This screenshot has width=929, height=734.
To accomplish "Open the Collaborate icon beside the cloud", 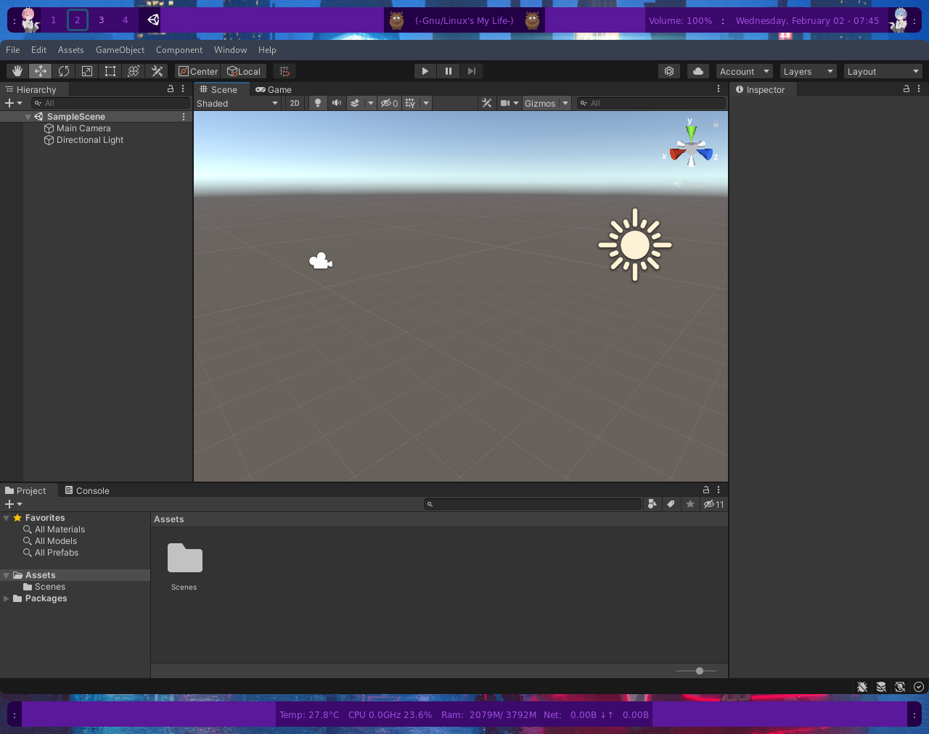I will (x=669, y=71).
